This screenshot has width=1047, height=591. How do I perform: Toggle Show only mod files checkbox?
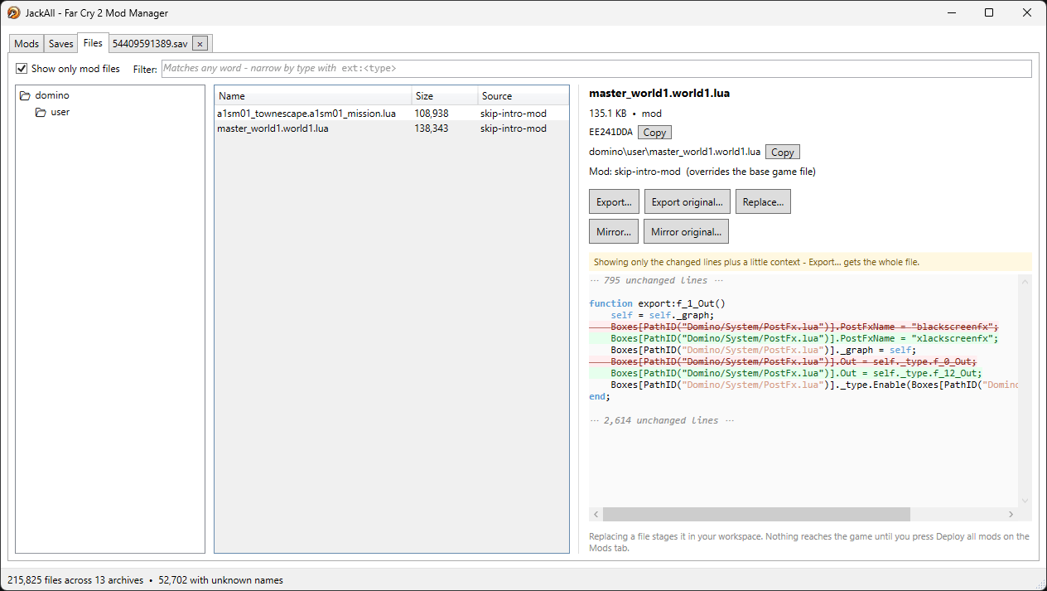[22, 69]
